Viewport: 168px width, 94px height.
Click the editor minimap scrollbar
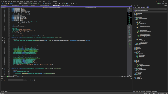(x=130, y=42)
